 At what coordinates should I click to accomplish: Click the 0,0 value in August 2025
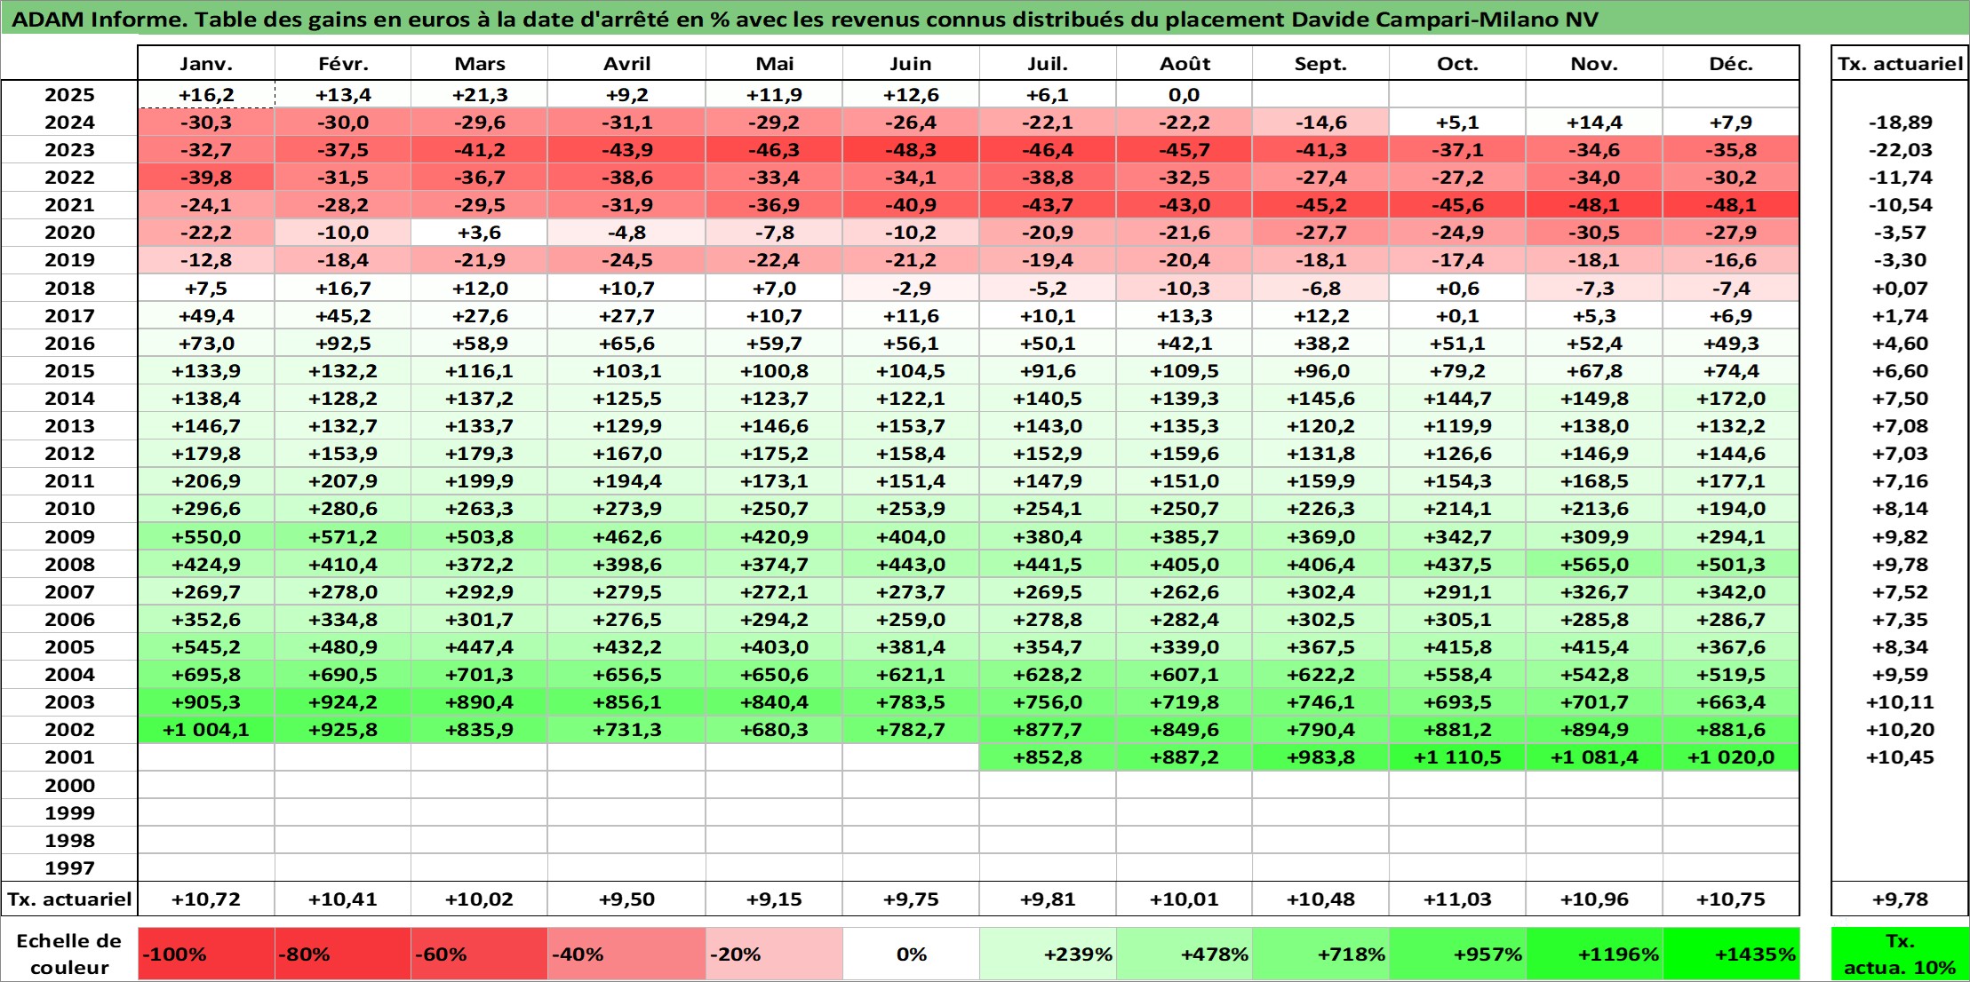coord(1184,95)
